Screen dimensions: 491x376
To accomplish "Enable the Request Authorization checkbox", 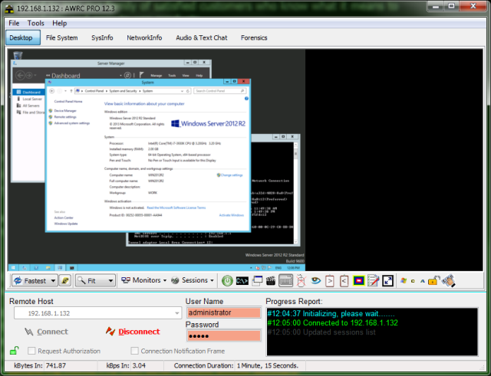I will pos(31,351).
